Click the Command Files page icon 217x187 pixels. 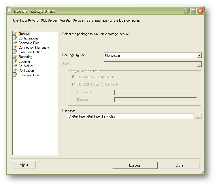click(15, 43)
